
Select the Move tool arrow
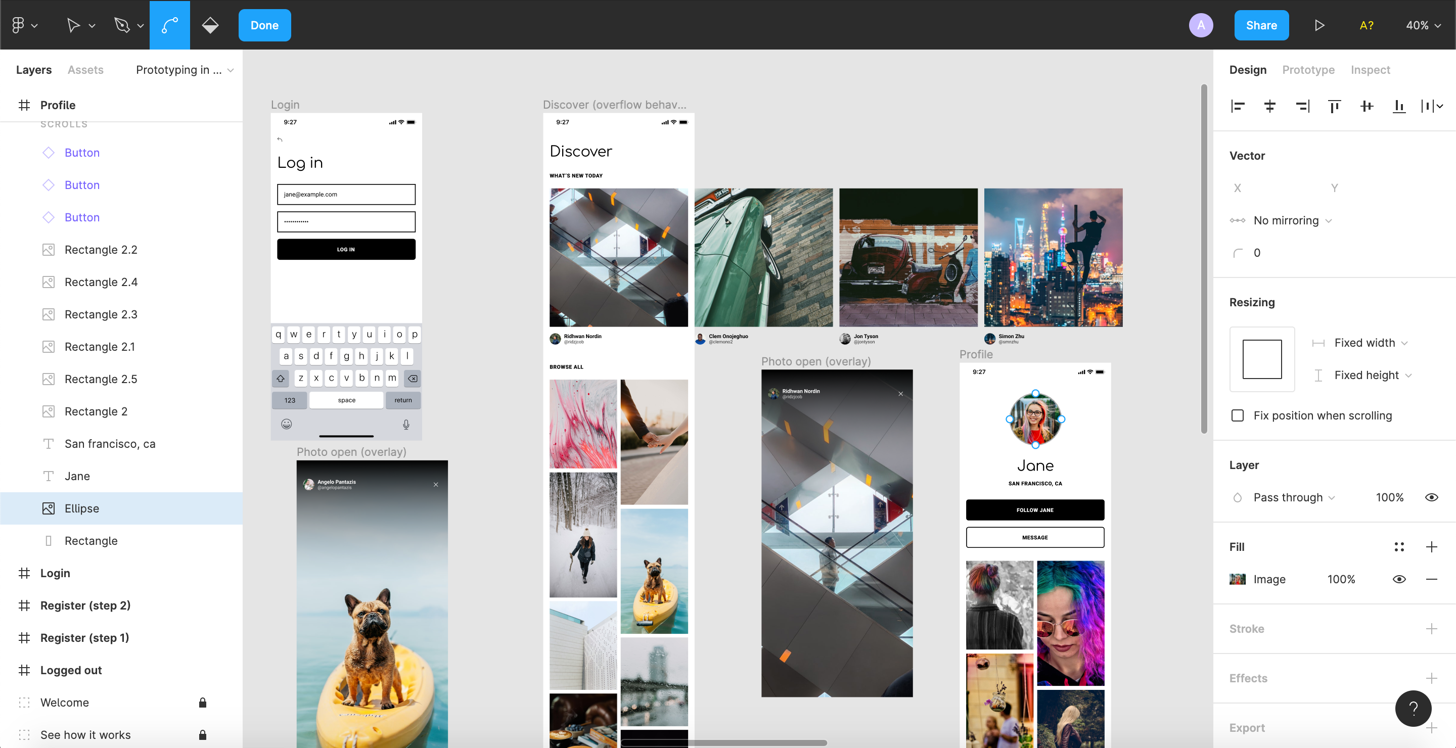pos(73,25)
